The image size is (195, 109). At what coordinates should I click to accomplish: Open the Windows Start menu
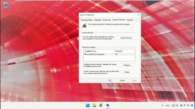[88, 105]
